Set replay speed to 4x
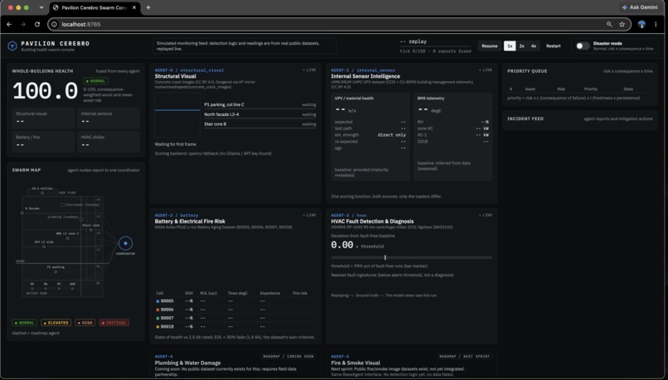668x380 pixels. coord(534,46)
